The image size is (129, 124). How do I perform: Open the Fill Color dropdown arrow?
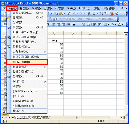[x=116, y=25]
